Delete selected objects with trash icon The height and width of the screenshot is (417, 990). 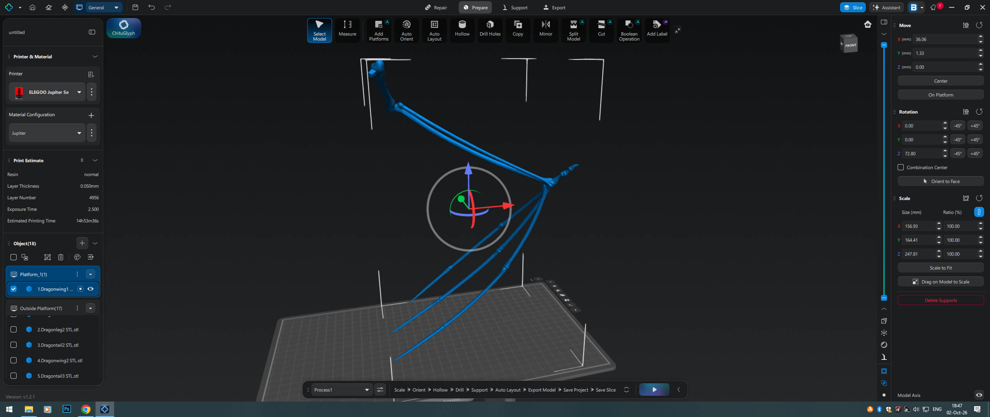61,257
